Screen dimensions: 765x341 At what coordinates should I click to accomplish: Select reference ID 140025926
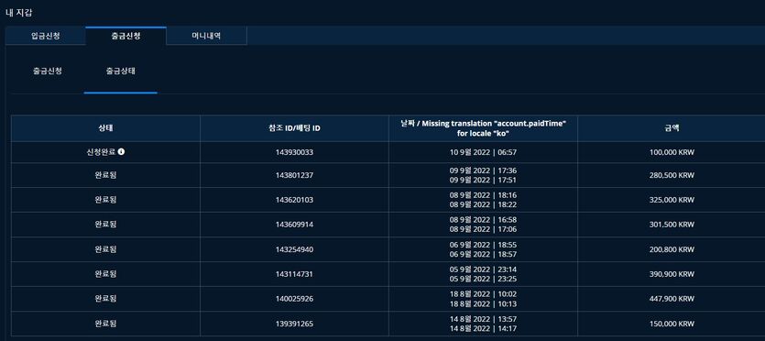pos(294,299)
